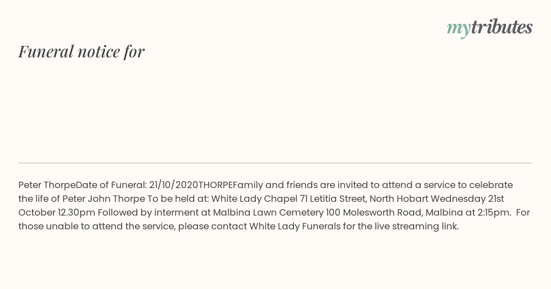Click the "October 12.30pm" service time

tap(56, 212)
